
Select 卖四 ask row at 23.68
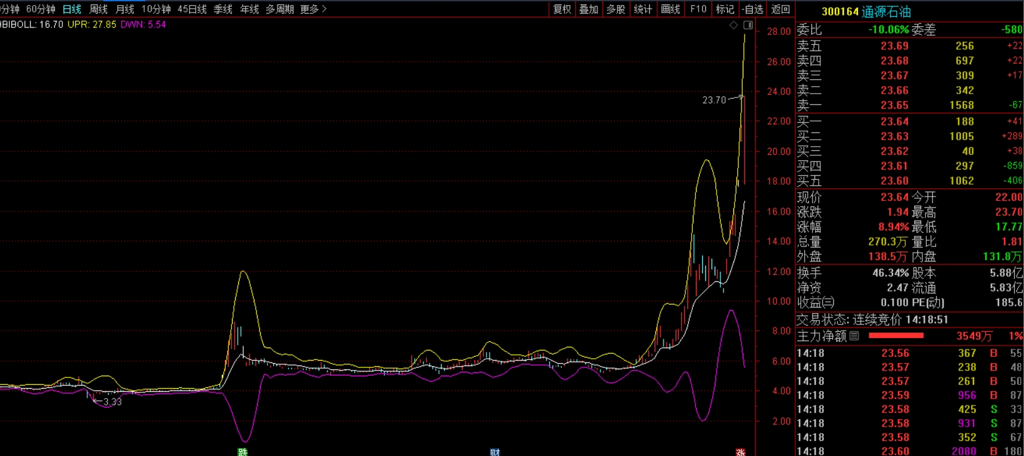[x=909, y=61]
